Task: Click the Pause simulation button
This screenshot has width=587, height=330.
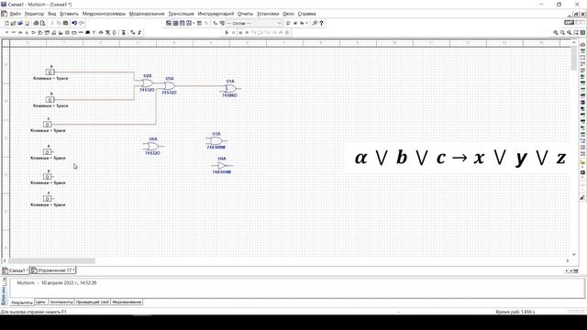Action: [x=234, y=33]
